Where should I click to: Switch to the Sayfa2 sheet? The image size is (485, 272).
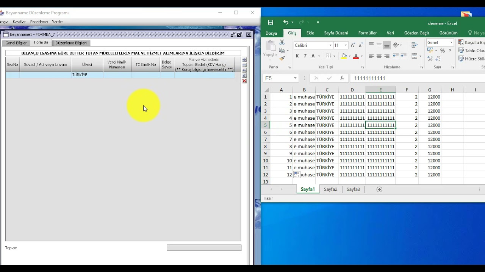(x=330, y=189)
